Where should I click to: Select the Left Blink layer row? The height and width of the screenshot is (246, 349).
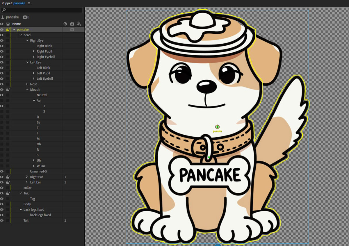click(43, 68)
